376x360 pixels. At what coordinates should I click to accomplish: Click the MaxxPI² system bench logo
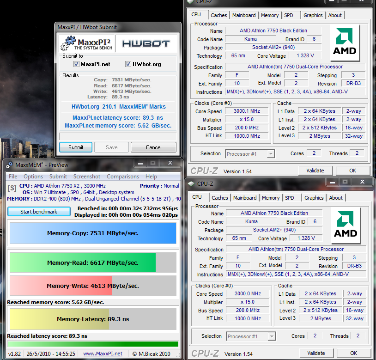tap(87, 43)
